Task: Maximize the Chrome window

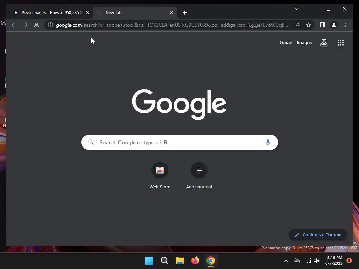Action: pos(328,9)
